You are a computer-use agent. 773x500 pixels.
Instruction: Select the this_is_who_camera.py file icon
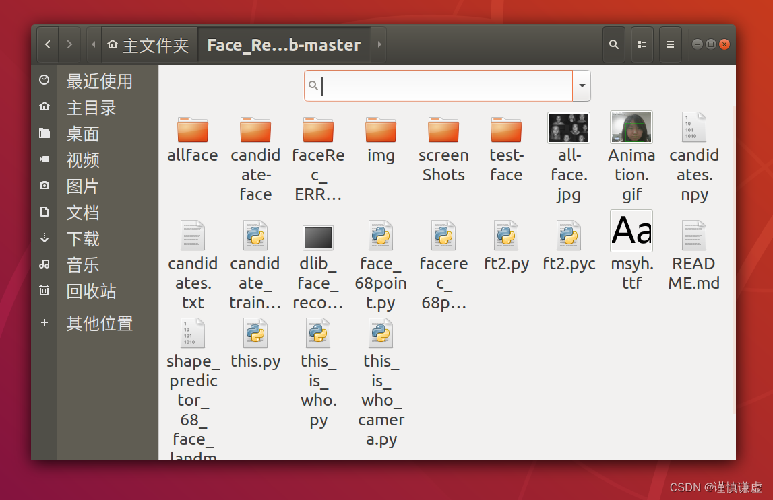(381, 333)
